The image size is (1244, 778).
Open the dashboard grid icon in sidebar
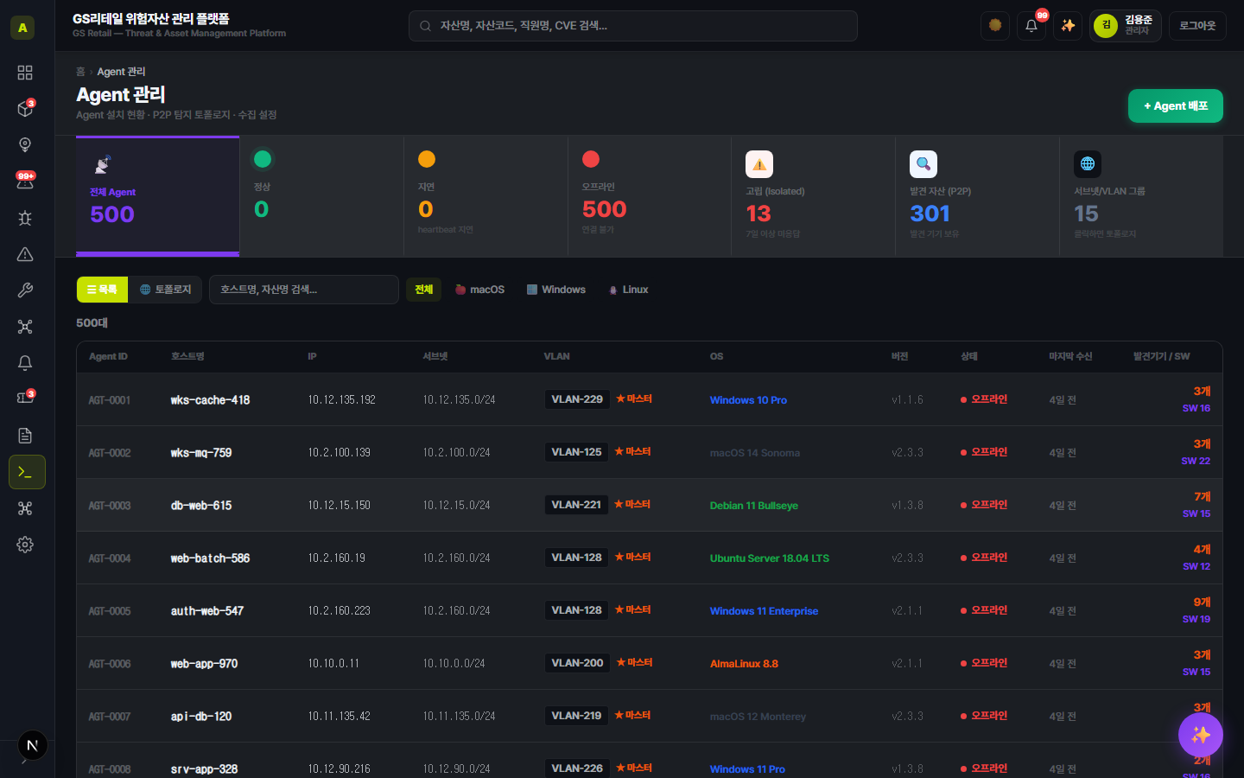click(x=25, y=73)
